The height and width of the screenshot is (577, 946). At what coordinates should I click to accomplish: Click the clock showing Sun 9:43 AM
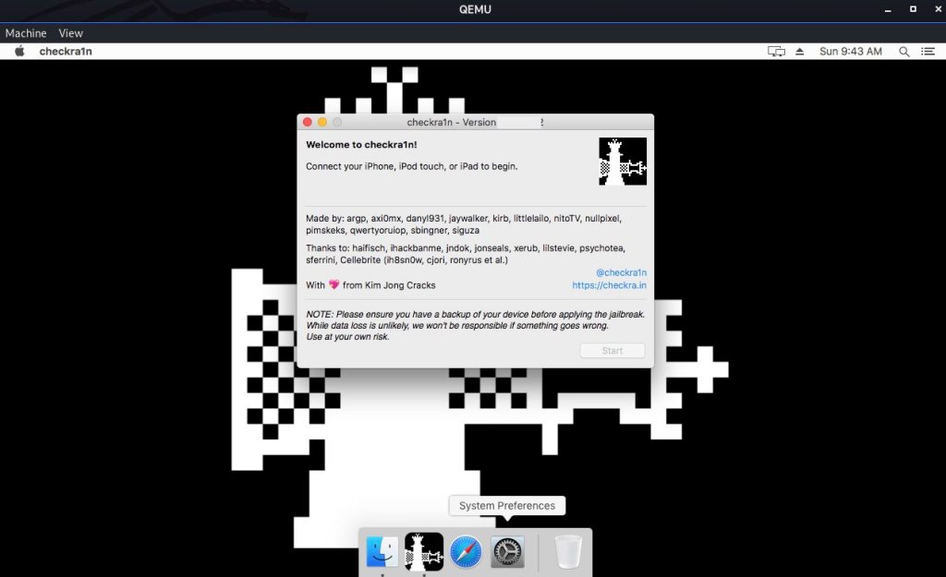pyautogui.click(x=850, y=52)
